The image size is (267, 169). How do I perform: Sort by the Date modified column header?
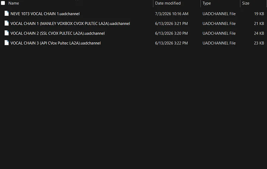tap(168, 3)
